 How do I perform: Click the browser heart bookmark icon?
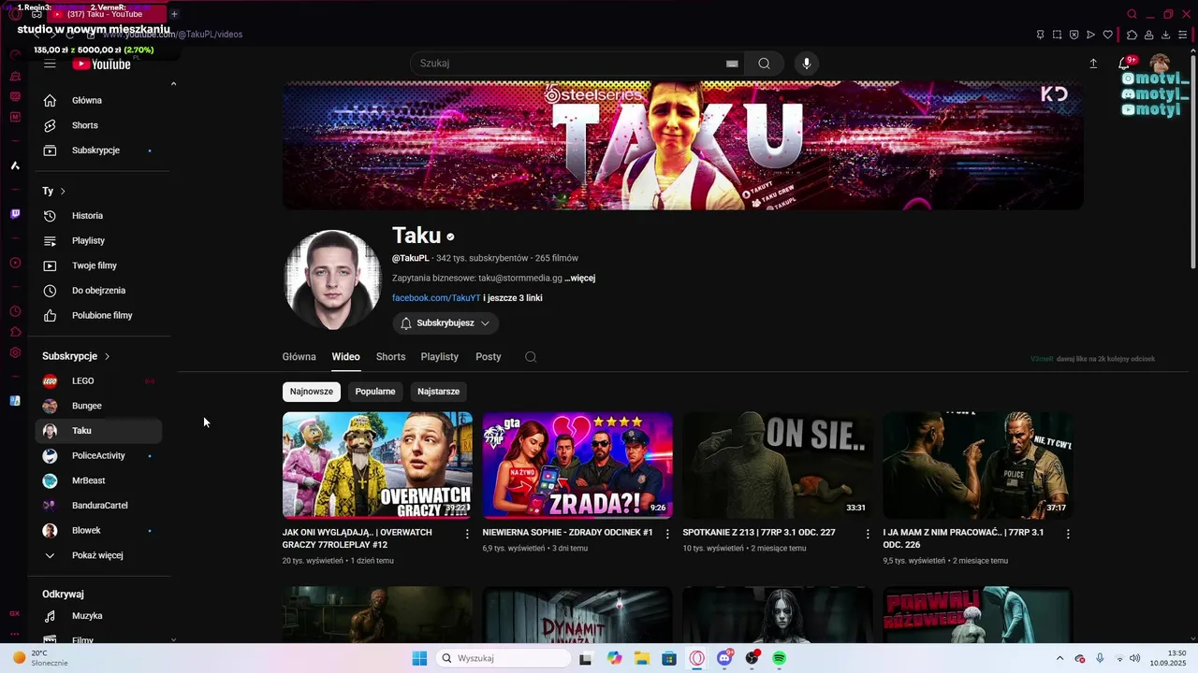tap(1108, 35)
